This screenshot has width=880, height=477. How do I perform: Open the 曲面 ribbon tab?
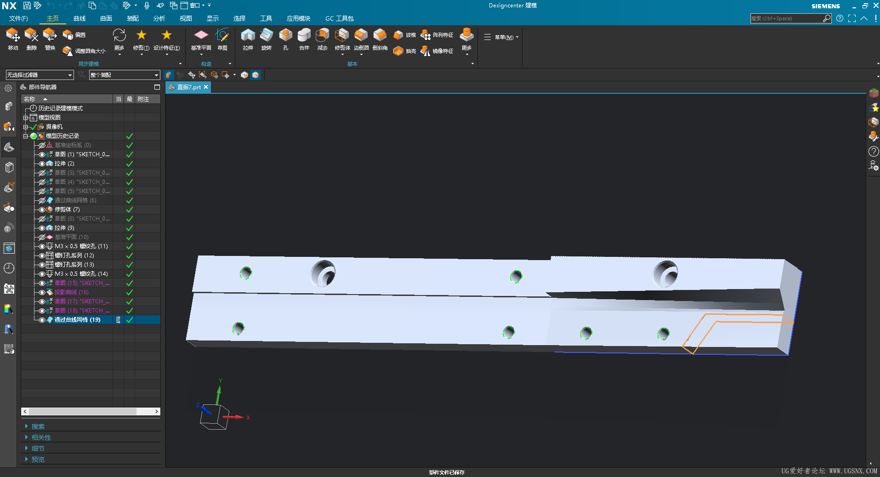(106, 18)
